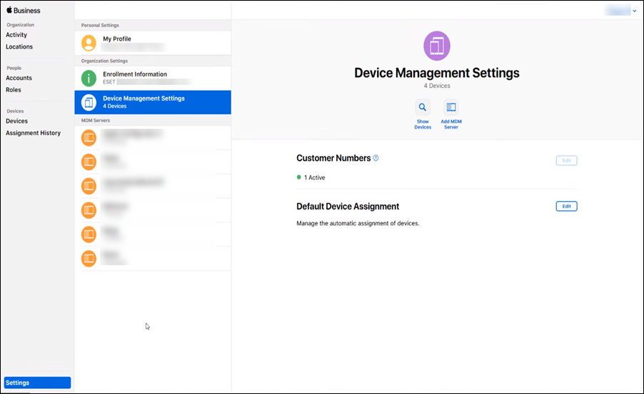644x394 pixels.
Task: Click the Customer Numbers help icon
Action: [376, 158]
